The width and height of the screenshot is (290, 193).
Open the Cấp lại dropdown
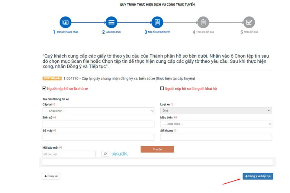point(98,111)
